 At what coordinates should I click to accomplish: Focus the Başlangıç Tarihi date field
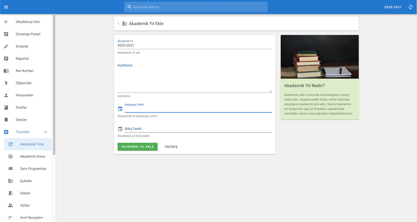point(198,109)
